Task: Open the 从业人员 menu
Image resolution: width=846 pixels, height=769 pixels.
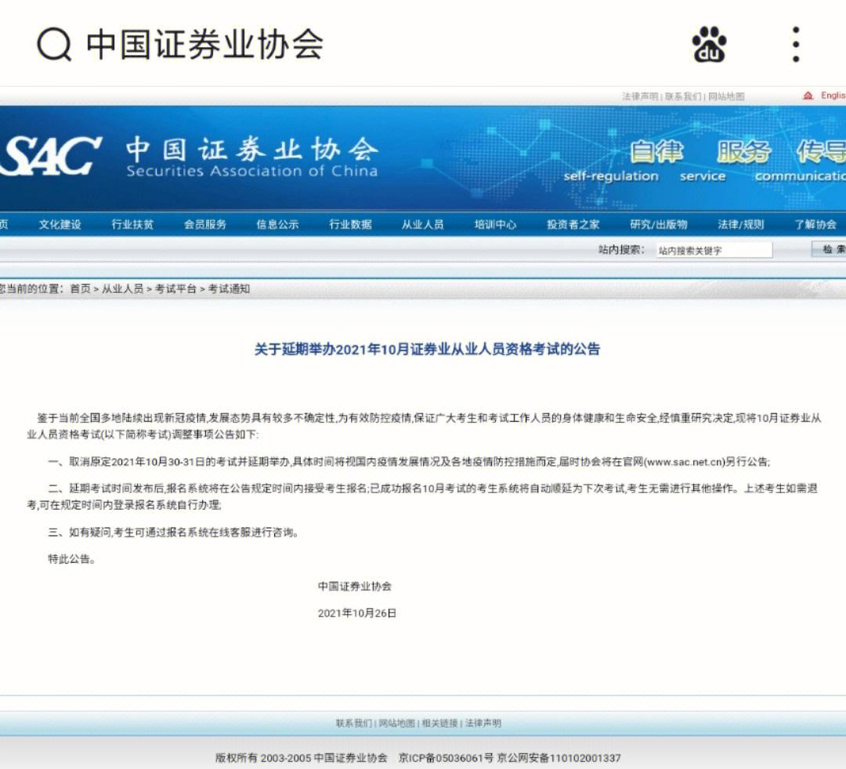Action: point(422,224)
